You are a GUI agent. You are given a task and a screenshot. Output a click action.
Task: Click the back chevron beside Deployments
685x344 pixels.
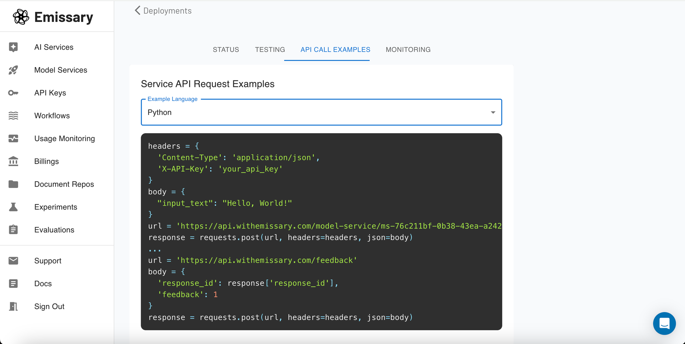[137, 11]
